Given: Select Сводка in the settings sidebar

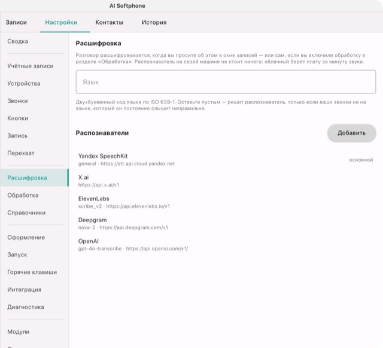Looking at the screenshot, I should point(35,41).
